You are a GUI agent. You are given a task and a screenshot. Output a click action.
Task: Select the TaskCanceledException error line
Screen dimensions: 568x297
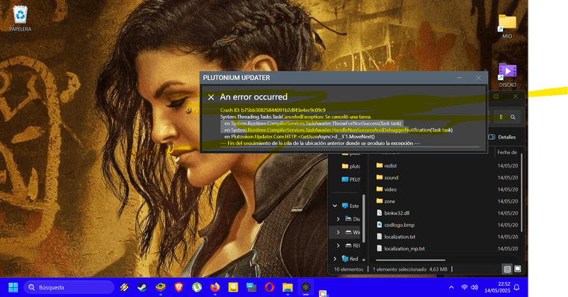[x=296, y=117]
